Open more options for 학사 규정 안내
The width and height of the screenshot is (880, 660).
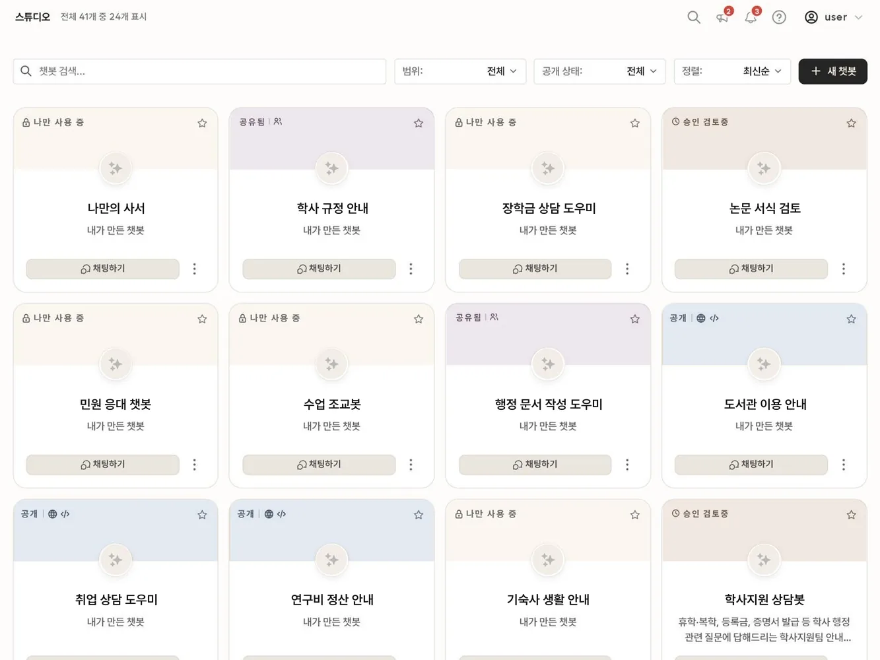(411, 269)
